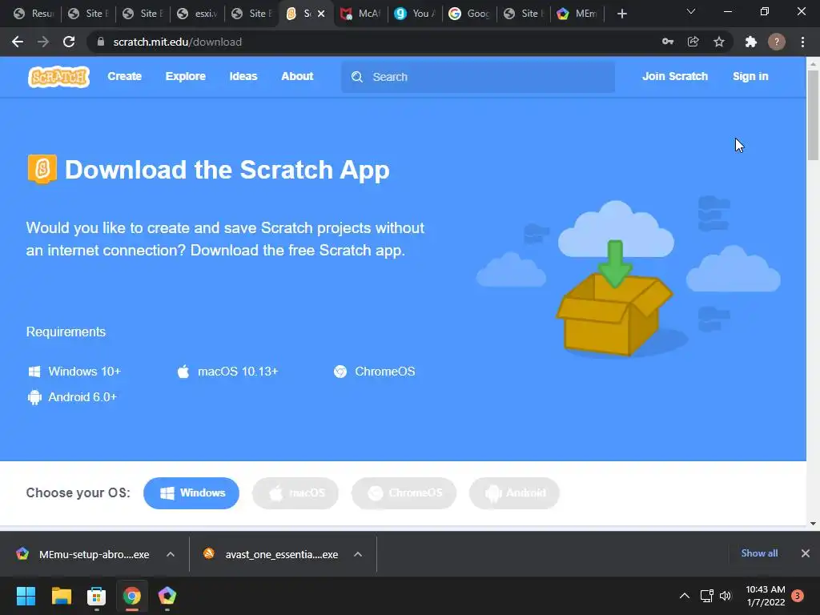The width and height of the screenshot is (820, 615).
Task: Click the scrollbar down arrow
Action: pos(813,523)
